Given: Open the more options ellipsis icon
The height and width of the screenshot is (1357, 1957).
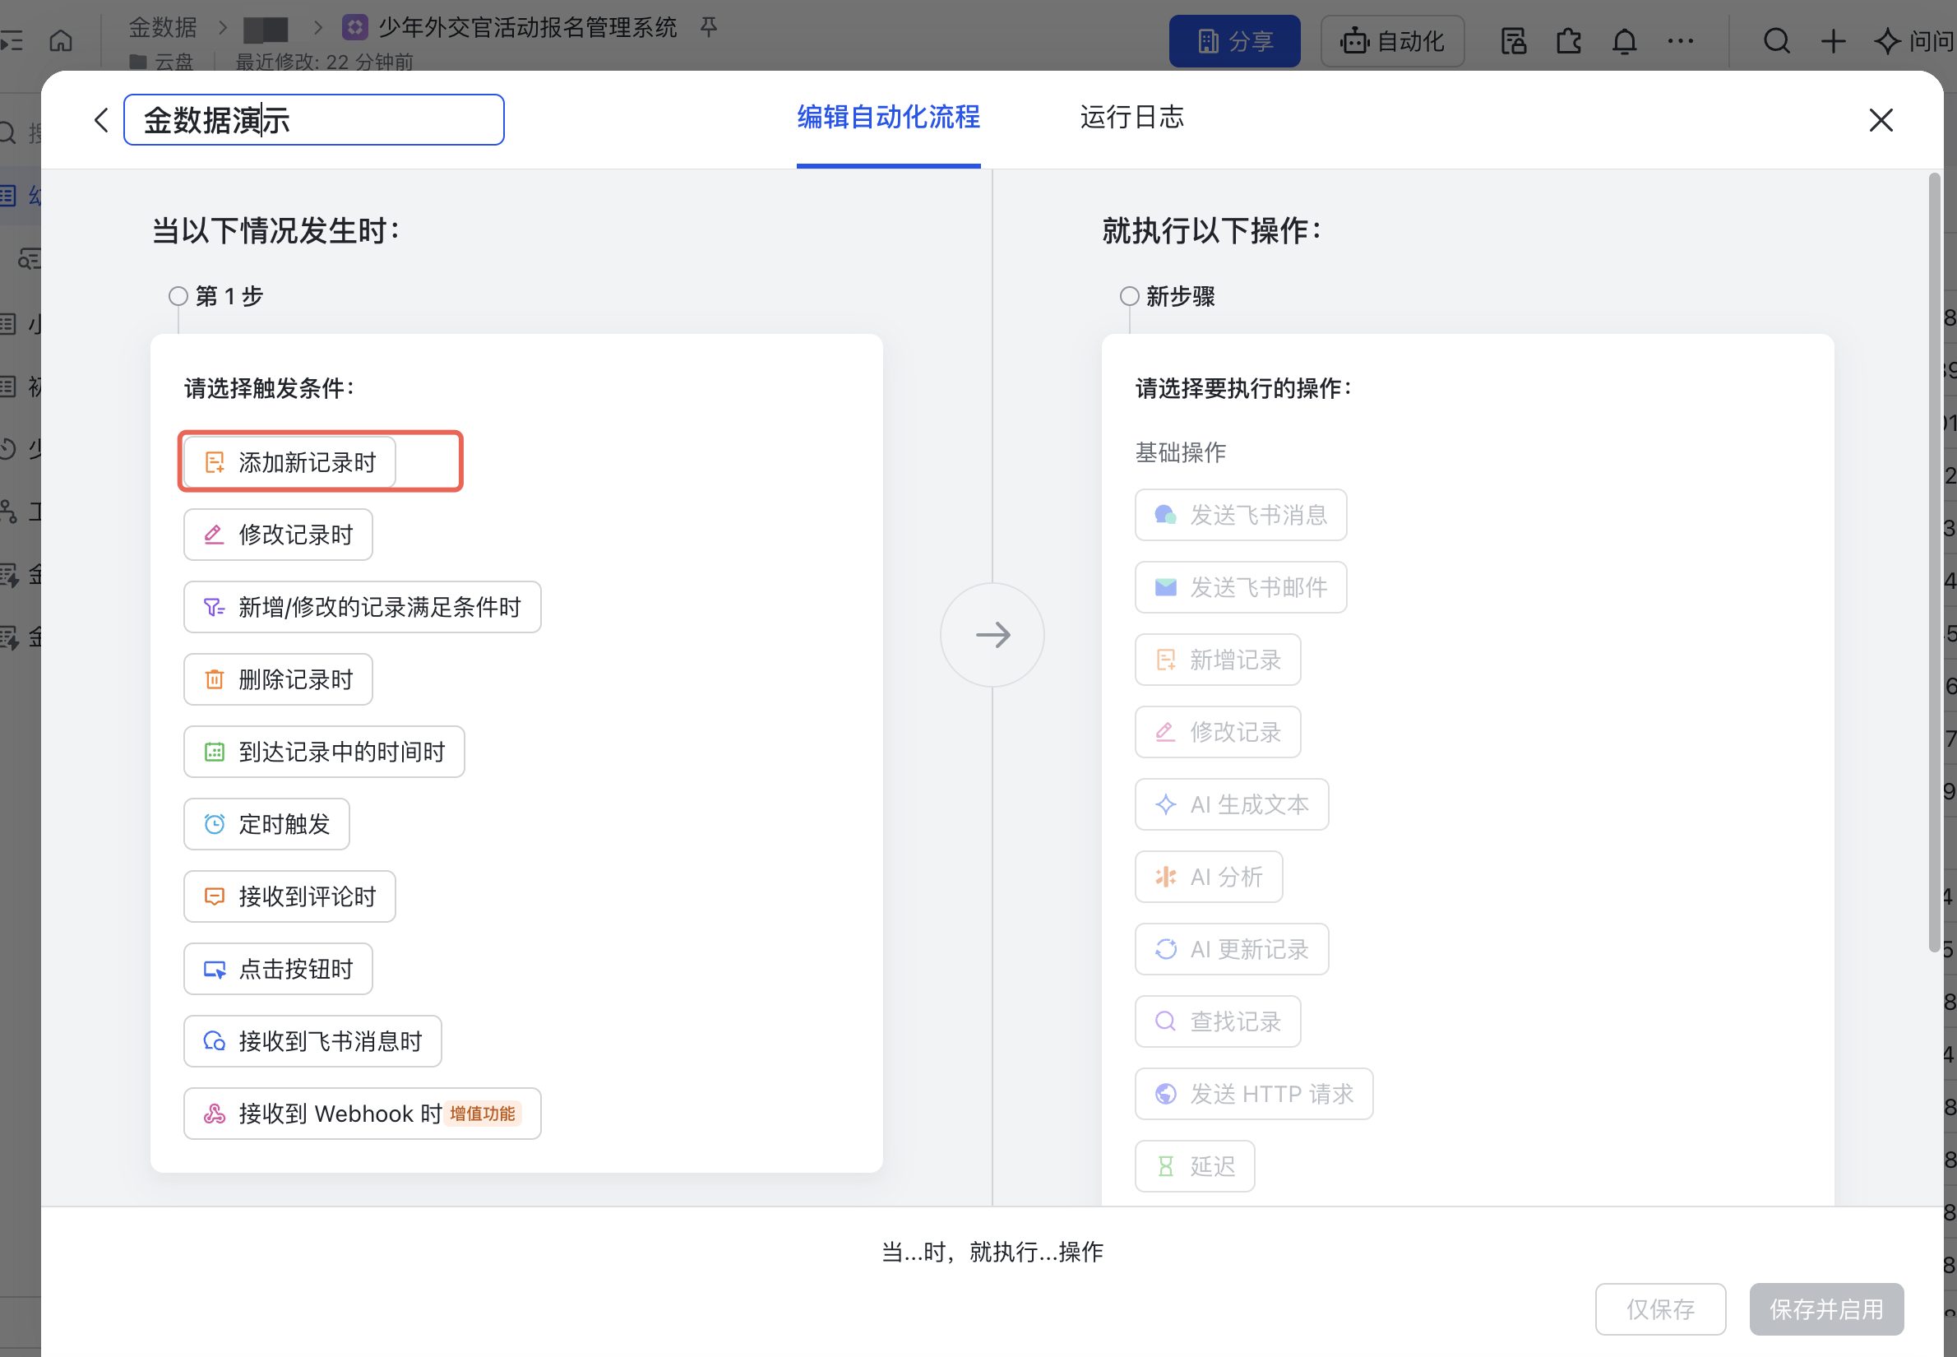Looking at the screenshot, I should (x=1680, y=41).
